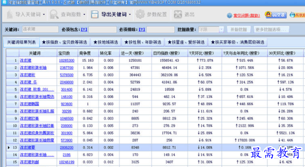This screenshot has width=305, height=167.
Task: Click 宝贝数 link 30299
Action: click(x=67, y=111)
